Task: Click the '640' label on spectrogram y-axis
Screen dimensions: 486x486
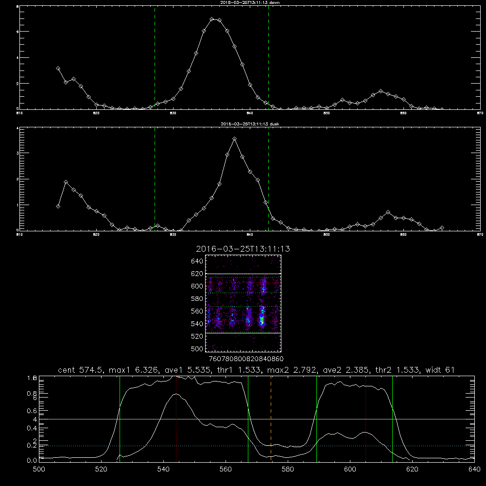Action: coord(197,261)
